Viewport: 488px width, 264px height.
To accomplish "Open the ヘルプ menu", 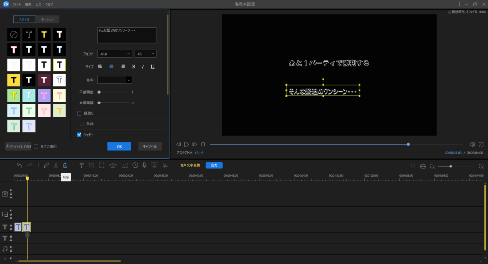I will [x=49, y=4].
